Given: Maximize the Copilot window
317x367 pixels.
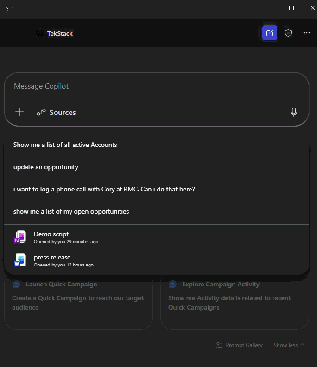Looking at the screenshot, I should (292, 8).
